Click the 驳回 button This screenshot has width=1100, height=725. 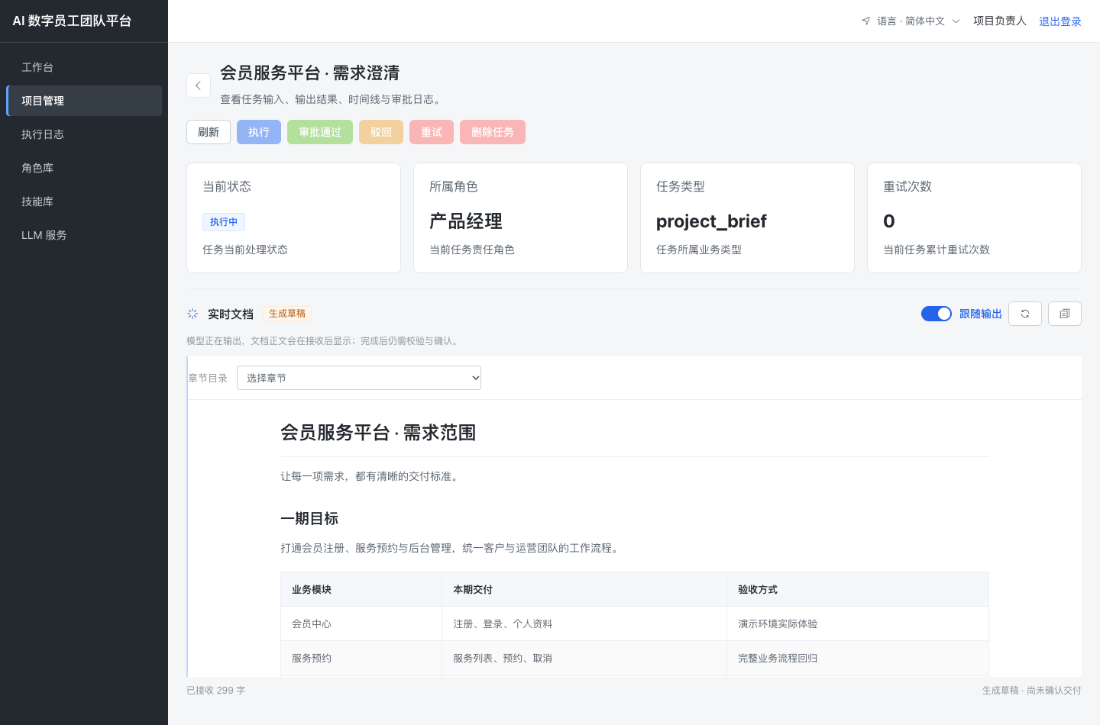(x=381, y=132)
